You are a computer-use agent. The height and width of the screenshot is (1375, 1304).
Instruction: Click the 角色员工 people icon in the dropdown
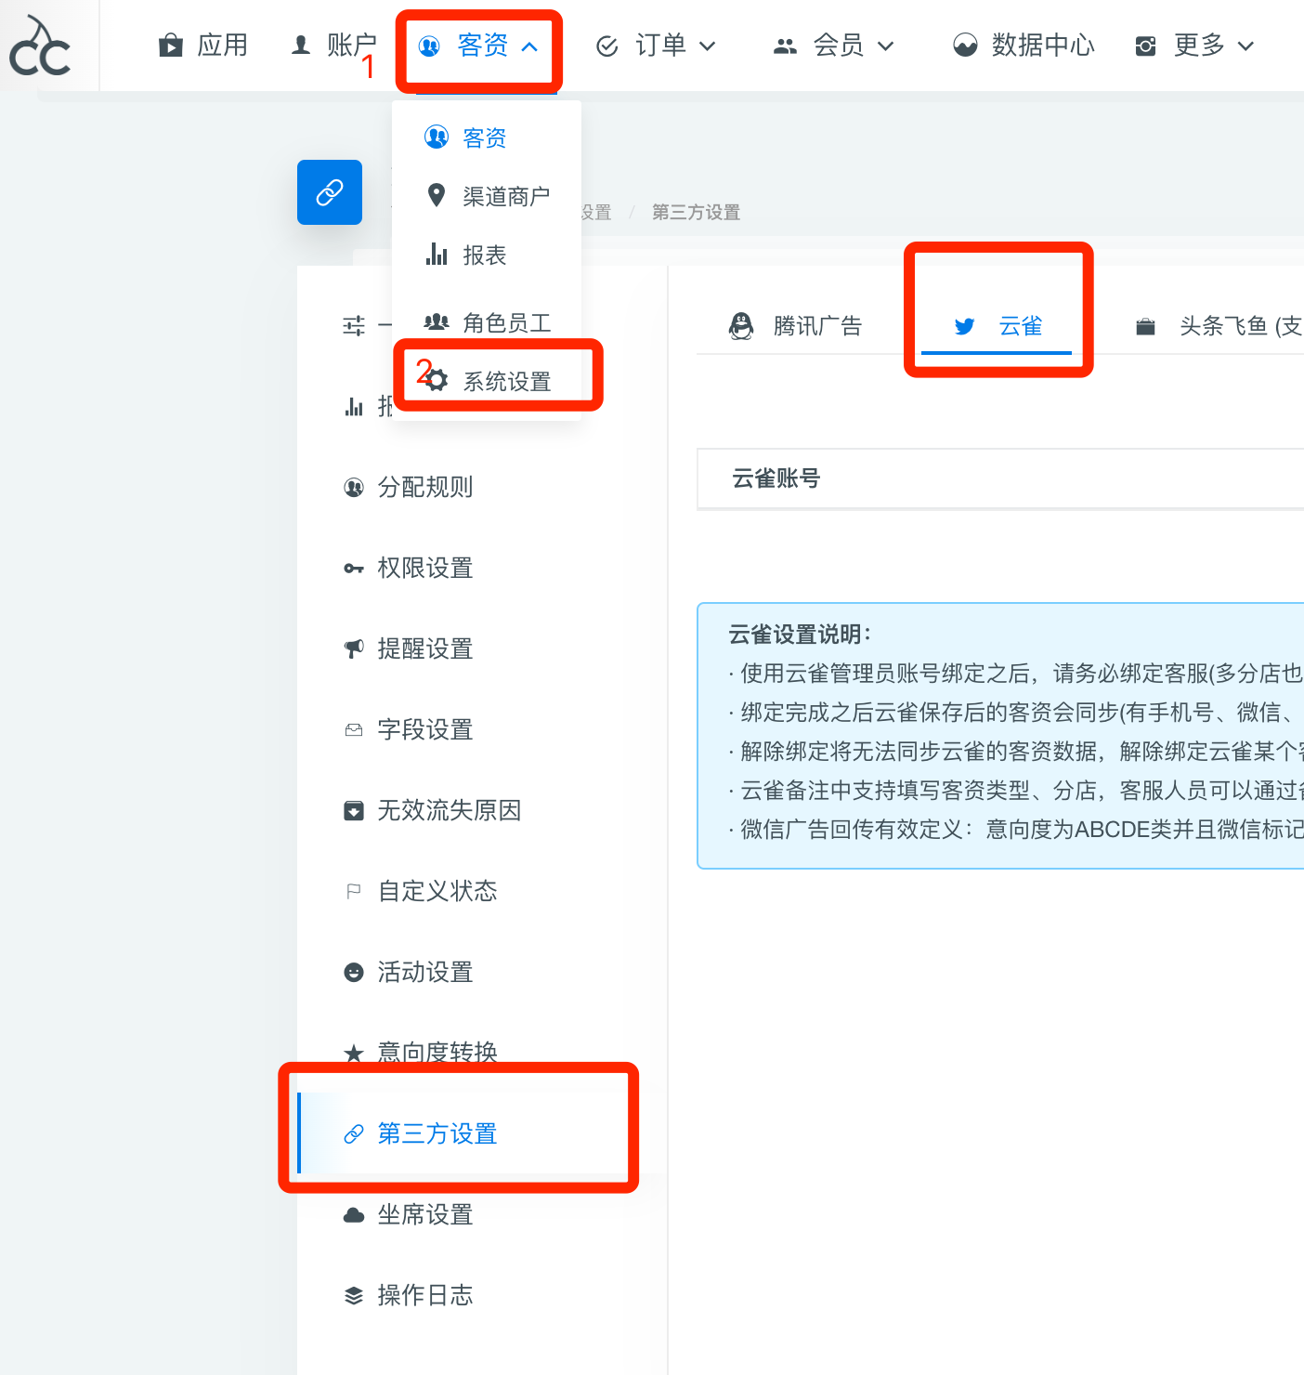[437, 322]
